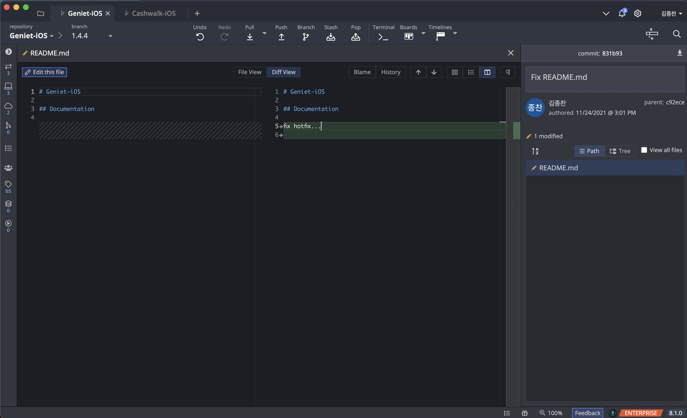Click the notifications bell icon

click(x=622, y=13)
